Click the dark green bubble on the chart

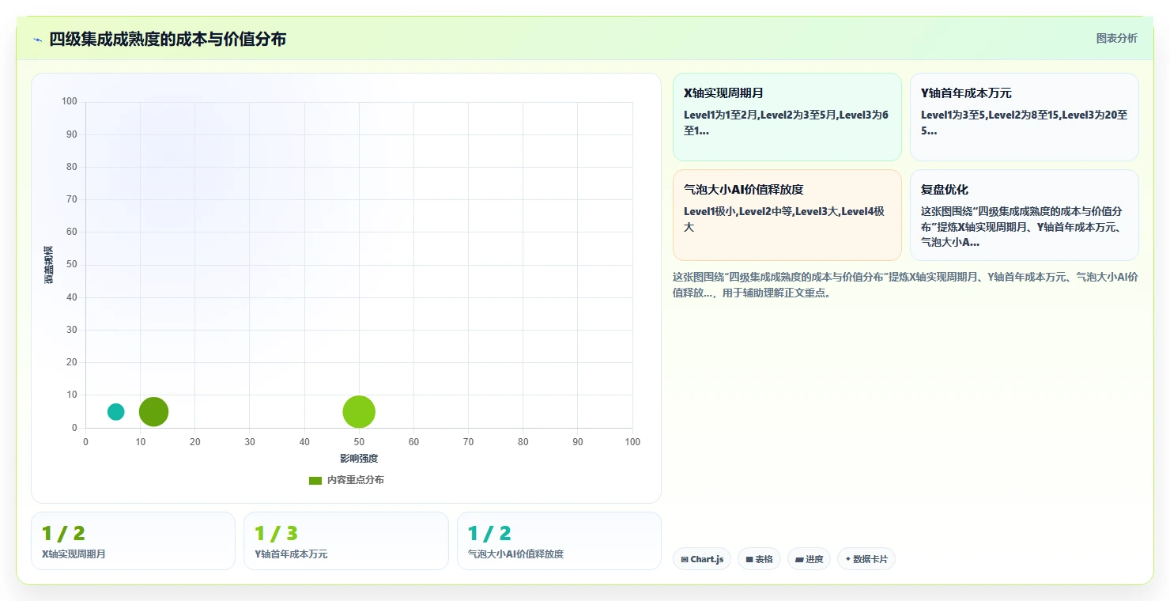153,411
